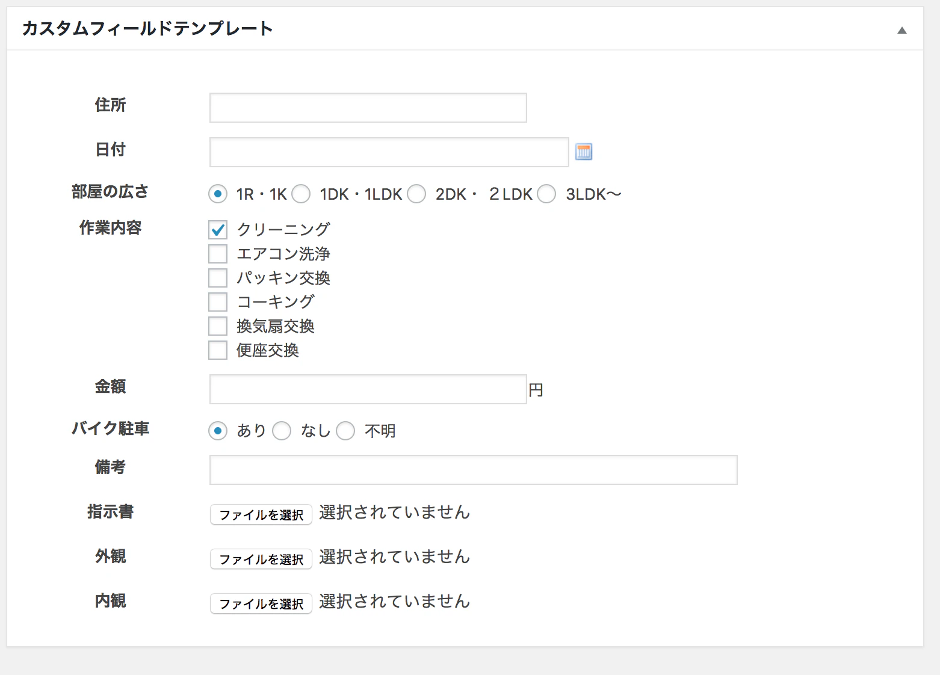Click the 選択されていません status next to 指示書
The height and width of the screenshot is (675, 940).
point(395,512)
